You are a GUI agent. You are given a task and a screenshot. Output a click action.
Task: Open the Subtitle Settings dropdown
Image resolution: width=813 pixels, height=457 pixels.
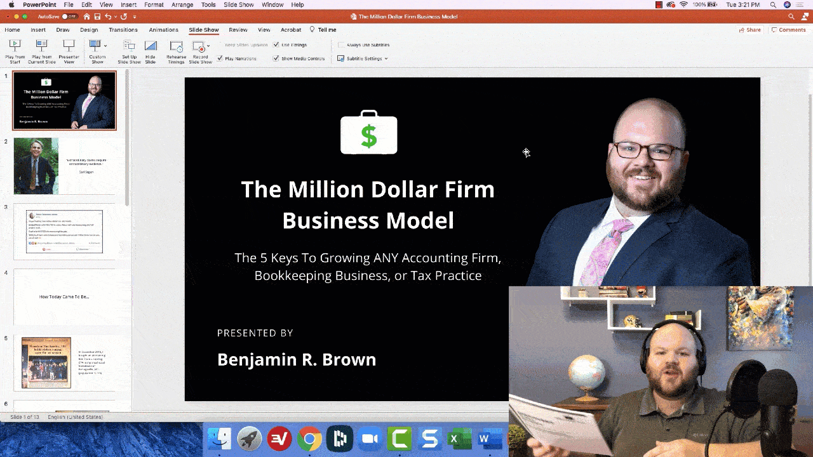[x=363, y=58]
